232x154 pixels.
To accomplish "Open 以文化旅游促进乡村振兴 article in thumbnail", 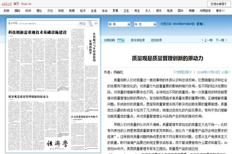I will click(x=84, y=117).
